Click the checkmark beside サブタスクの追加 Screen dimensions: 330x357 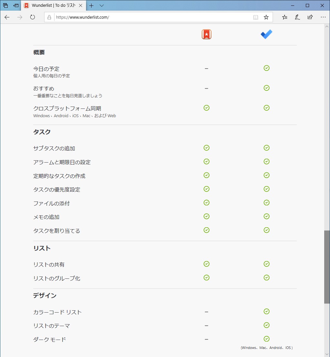[206, 148]
